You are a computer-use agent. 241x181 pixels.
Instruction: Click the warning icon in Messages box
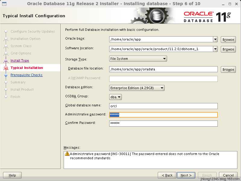(x=67, y=154)
